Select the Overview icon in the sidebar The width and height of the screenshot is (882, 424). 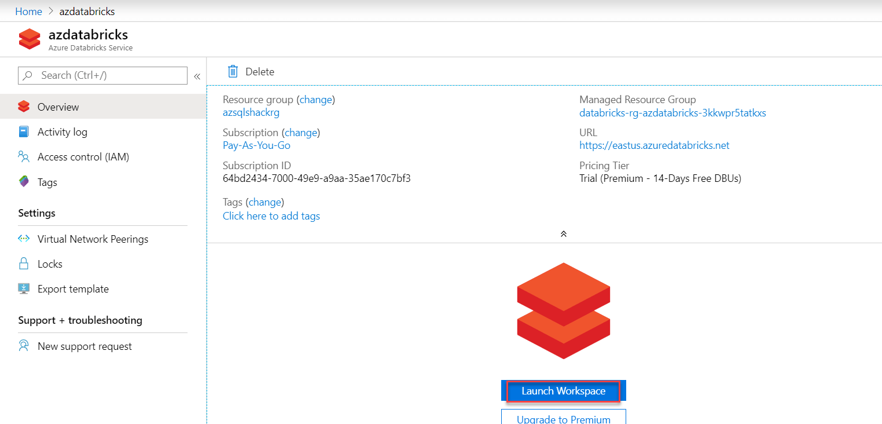pyautogui.click(x=24, y=107)
